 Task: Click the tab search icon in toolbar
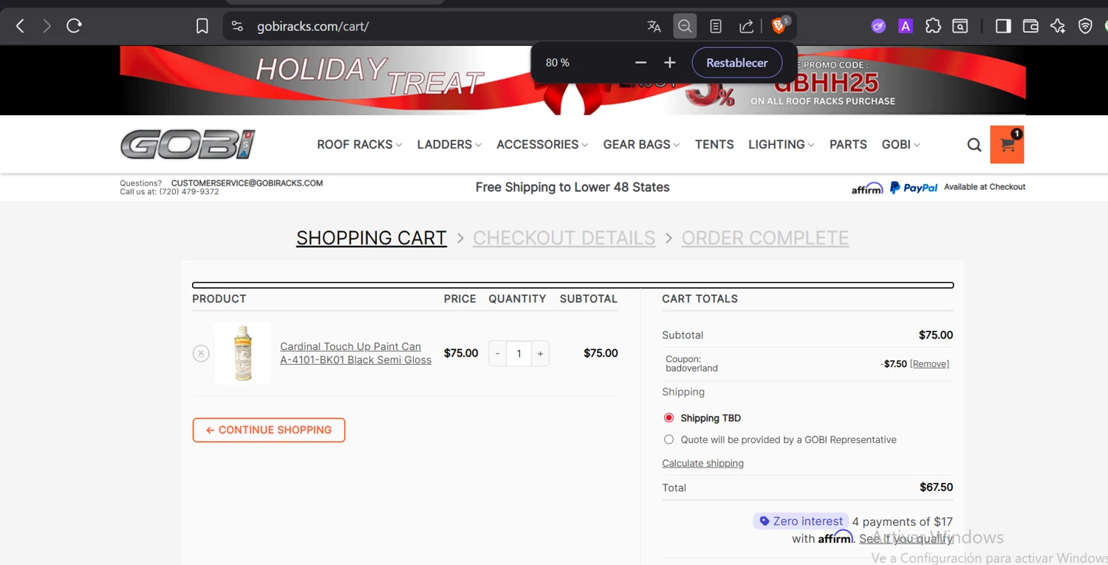[960, 27]
